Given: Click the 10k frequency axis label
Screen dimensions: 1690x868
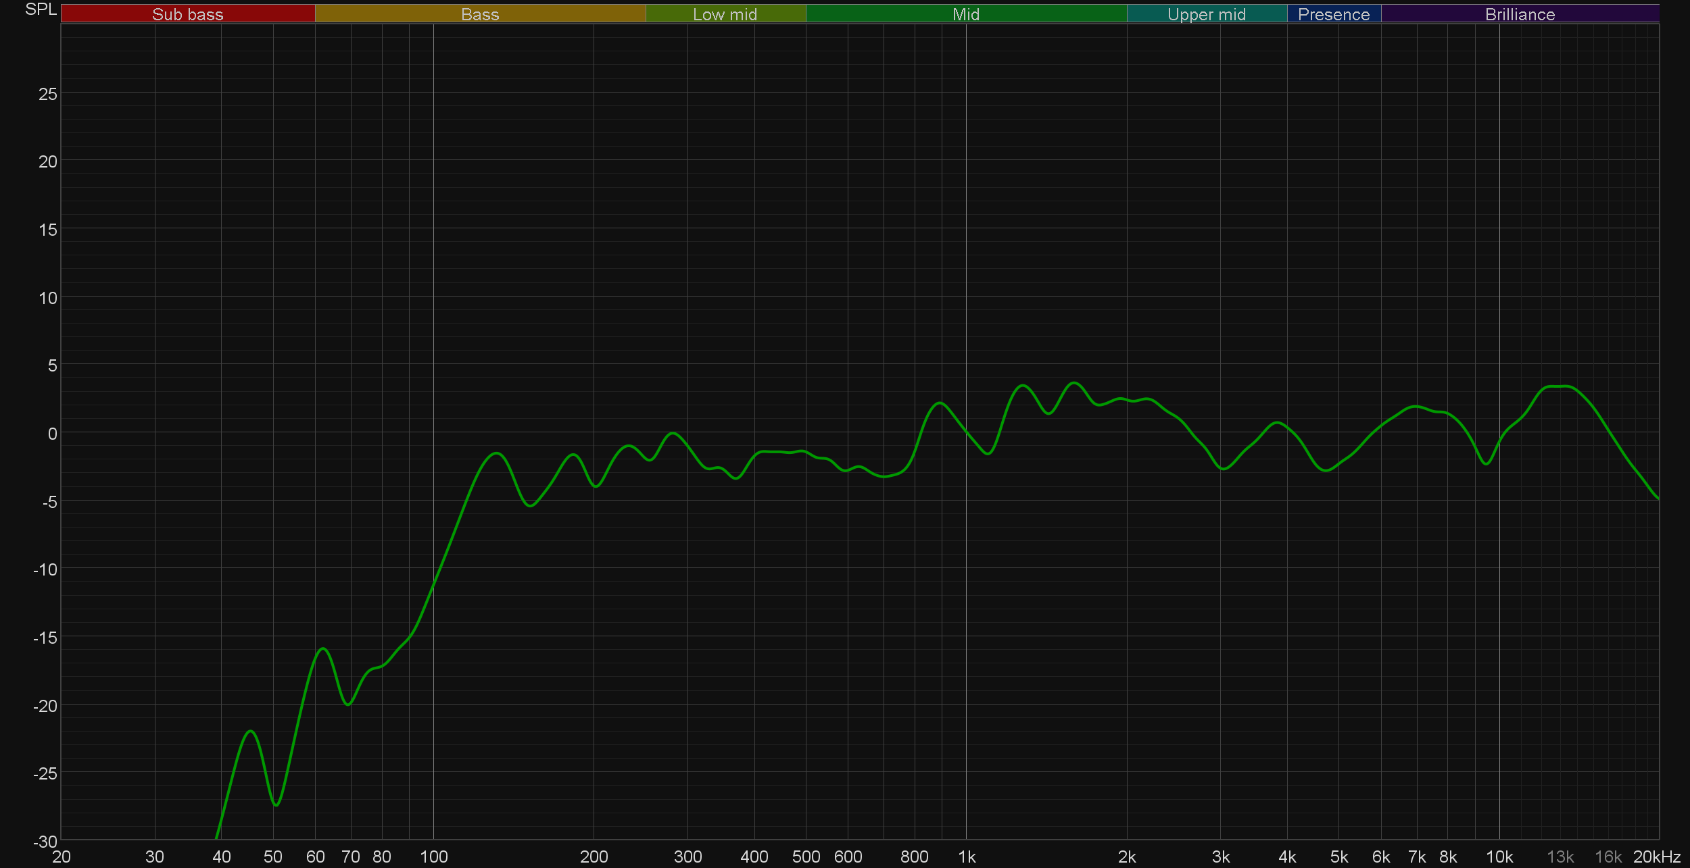Looking at the screenshot, I should pos(1499,857).
